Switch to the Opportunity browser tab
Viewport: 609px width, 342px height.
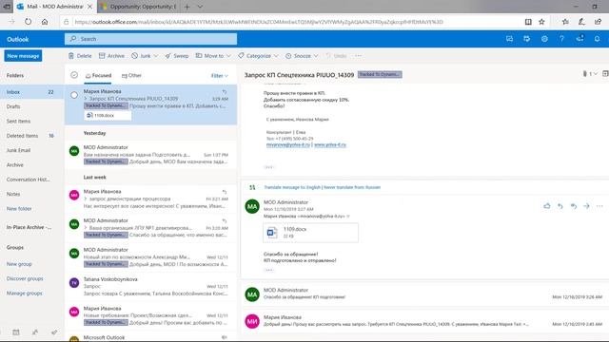[138, 7]
